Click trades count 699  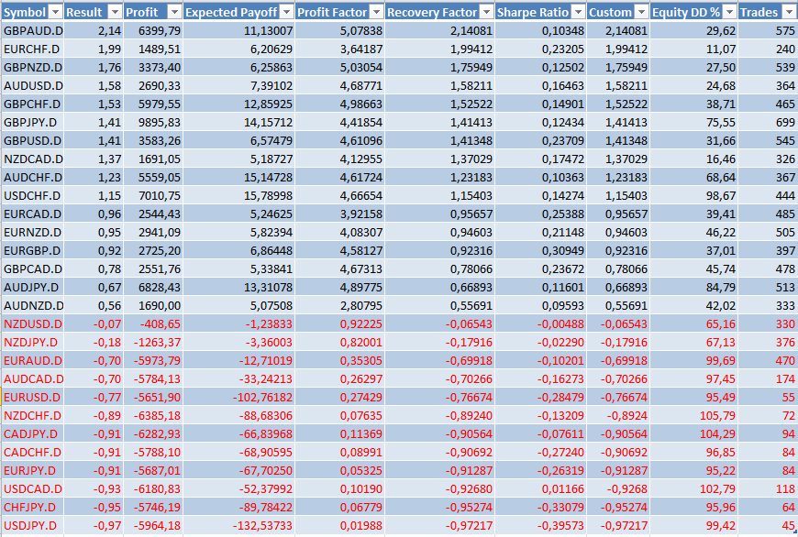(x=785, y=122)
